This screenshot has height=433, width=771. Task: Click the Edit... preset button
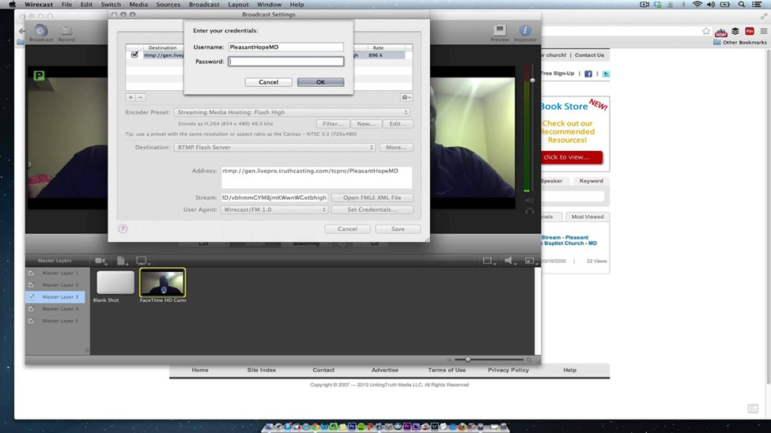[x=398, y=124]
